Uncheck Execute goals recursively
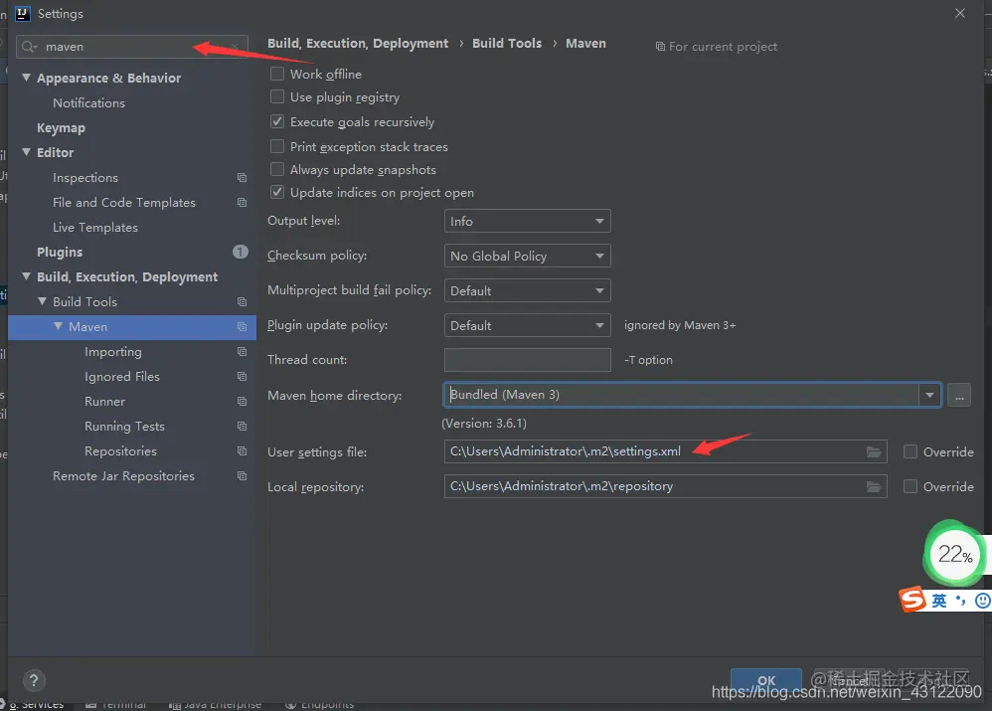 click(x=277, y=121)
